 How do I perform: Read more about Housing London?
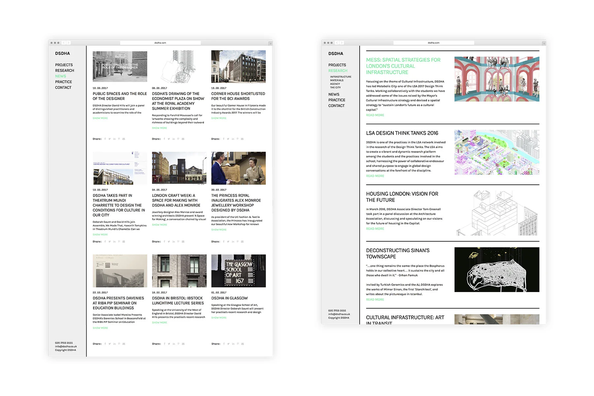pyautogui.click(x=375, y=229)
